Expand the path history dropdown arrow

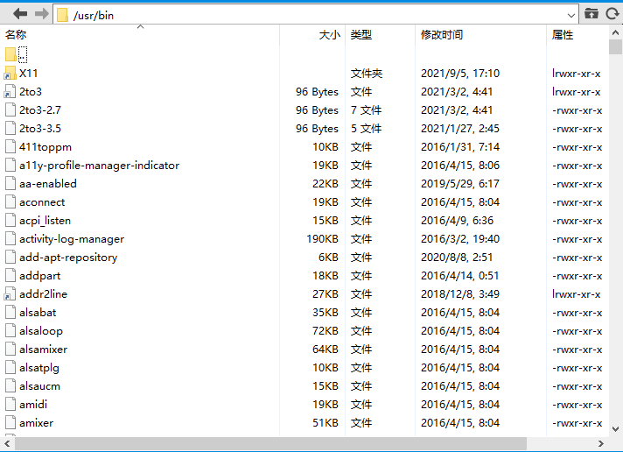pyautogui.click(x=571, y=16)
